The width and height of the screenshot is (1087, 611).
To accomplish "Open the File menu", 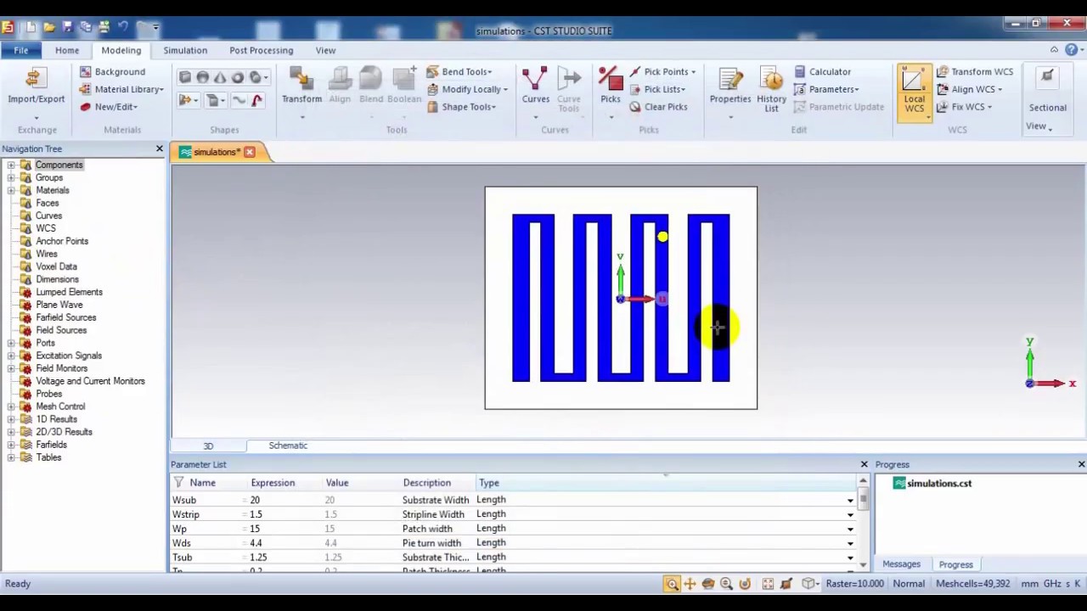I will (20, 50).
